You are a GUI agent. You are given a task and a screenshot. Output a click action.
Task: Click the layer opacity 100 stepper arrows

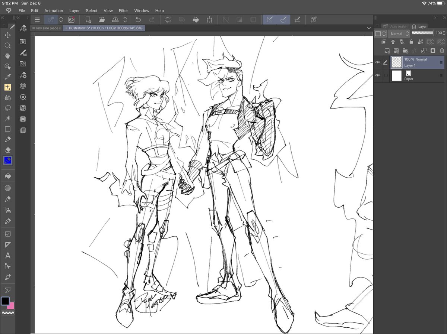click(x=444, y=33)
